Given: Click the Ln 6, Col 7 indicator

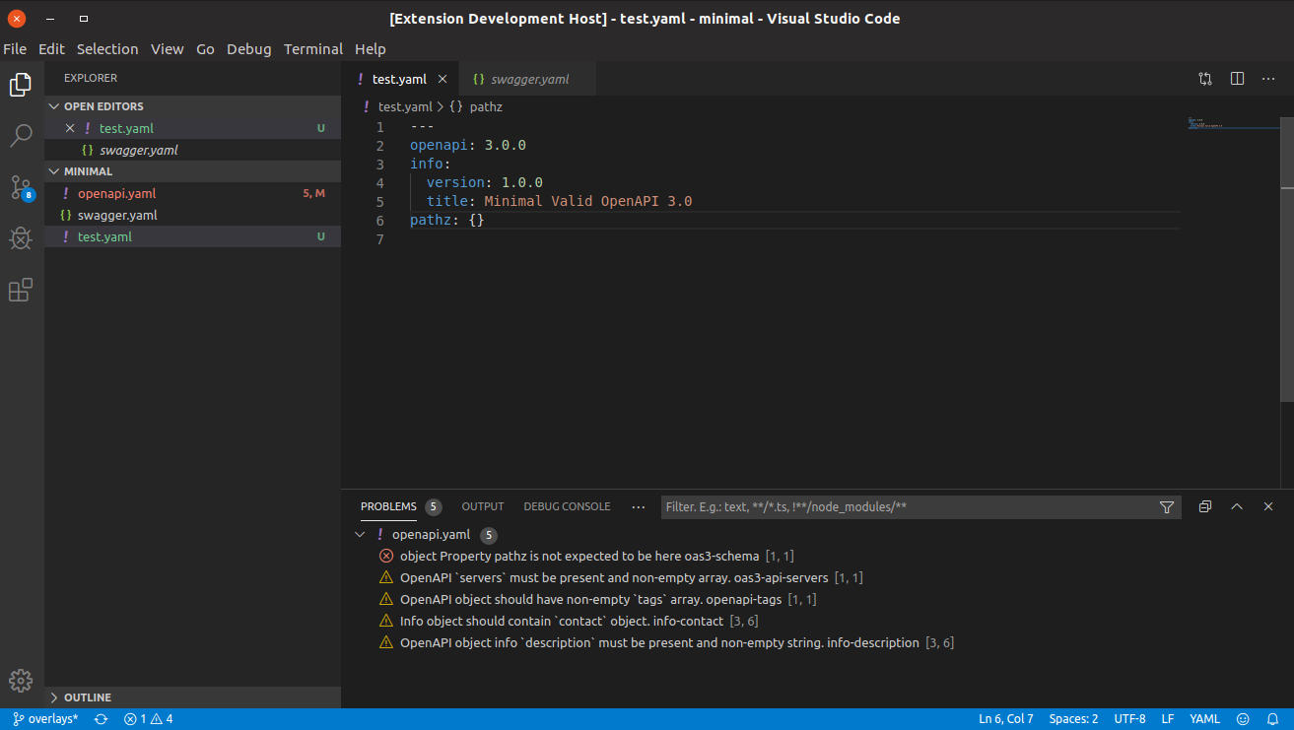Looking at the screenshot, I should (1006, 719).
